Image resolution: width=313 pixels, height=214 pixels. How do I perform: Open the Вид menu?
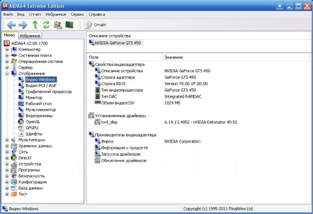tap(21, 14)
